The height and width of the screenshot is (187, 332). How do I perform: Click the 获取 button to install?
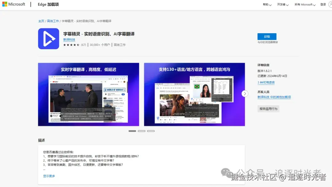point(266,36)
